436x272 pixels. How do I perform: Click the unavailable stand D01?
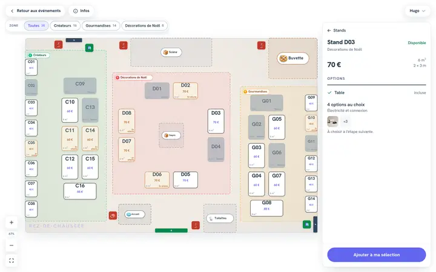click(157, 91)
